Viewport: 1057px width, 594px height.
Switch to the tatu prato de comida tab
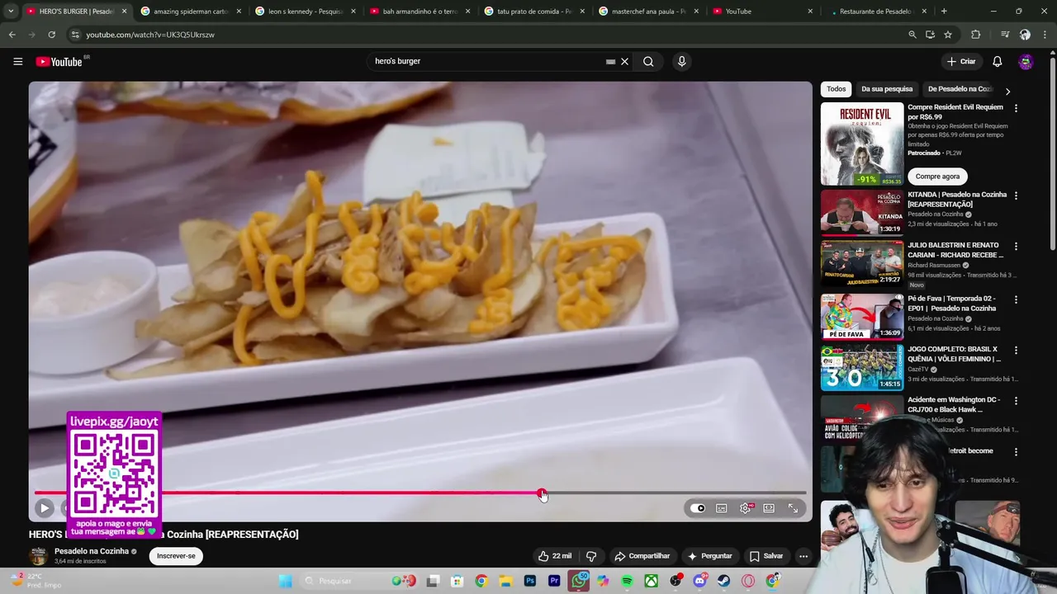coord(533,12)
